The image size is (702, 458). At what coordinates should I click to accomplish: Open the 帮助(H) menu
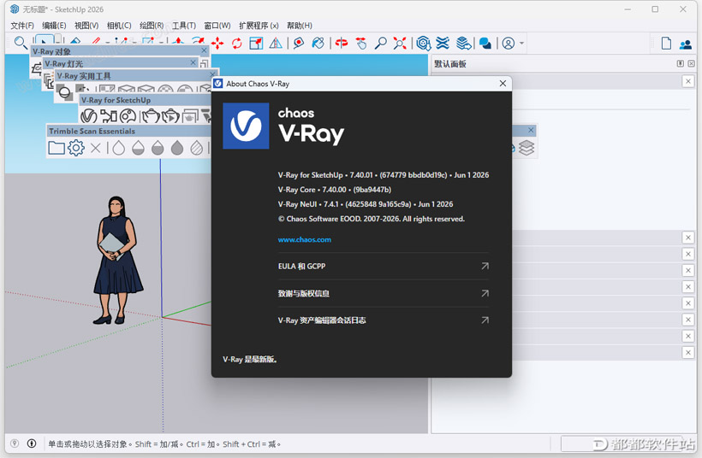point(300,26)
